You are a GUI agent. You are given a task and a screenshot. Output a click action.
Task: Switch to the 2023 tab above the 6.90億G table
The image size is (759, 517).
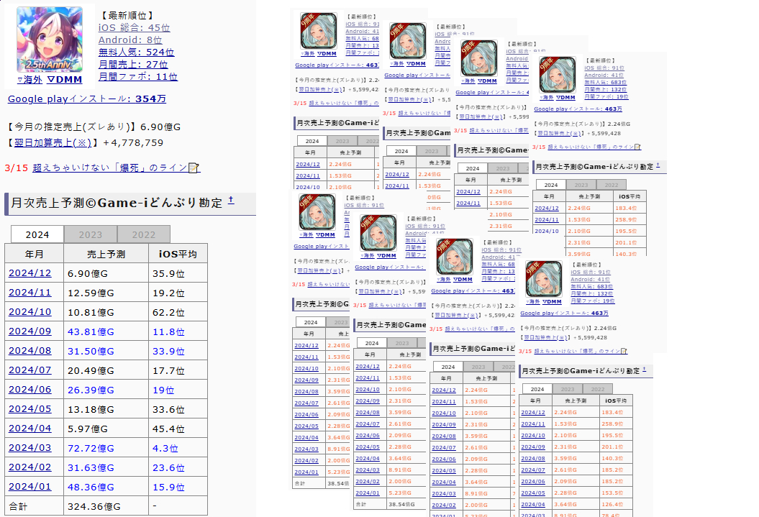91,234
